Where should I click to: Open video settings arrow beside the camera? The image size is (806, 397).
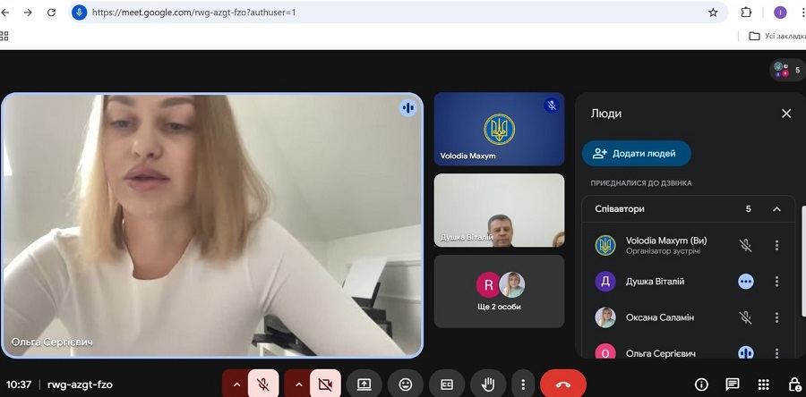tap(298, 384)
